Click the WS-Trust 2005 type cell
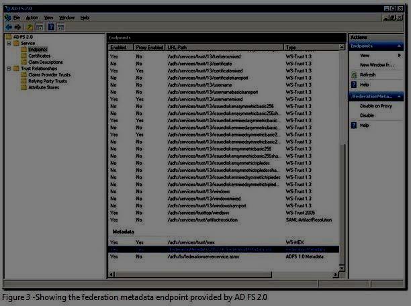411x306 pixels. point(300,213)
